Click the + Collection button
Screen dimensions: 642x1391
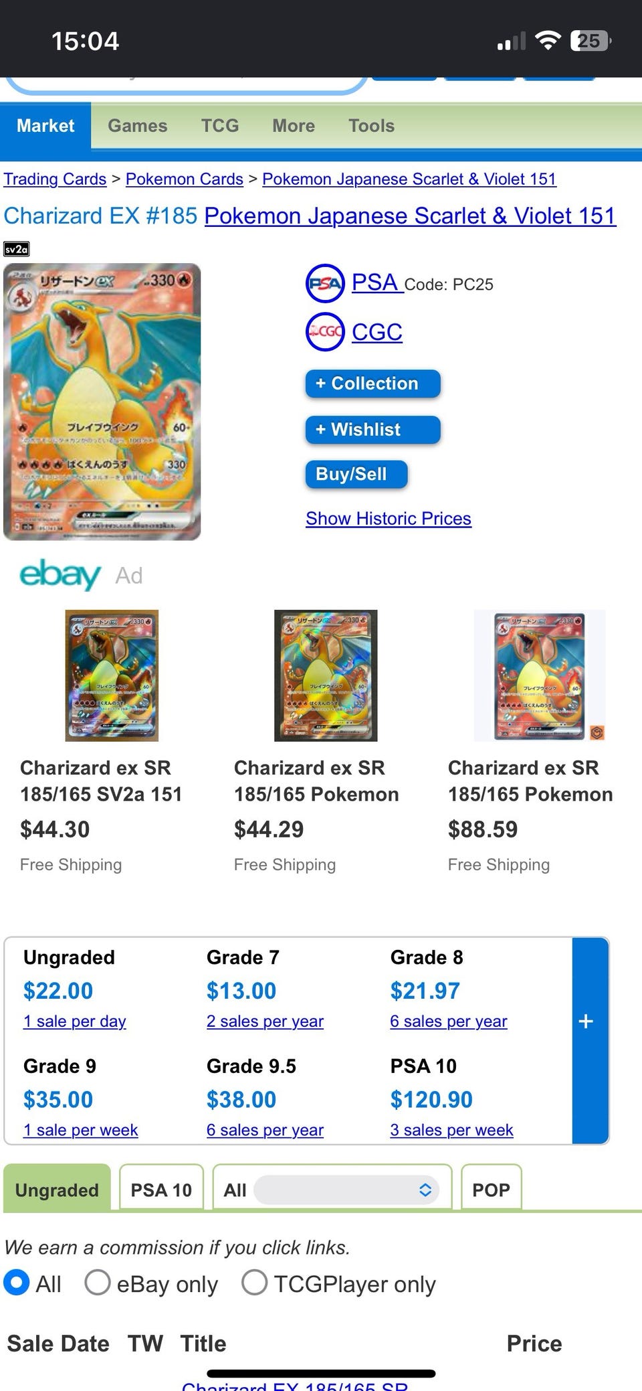[x=372, y=384]
